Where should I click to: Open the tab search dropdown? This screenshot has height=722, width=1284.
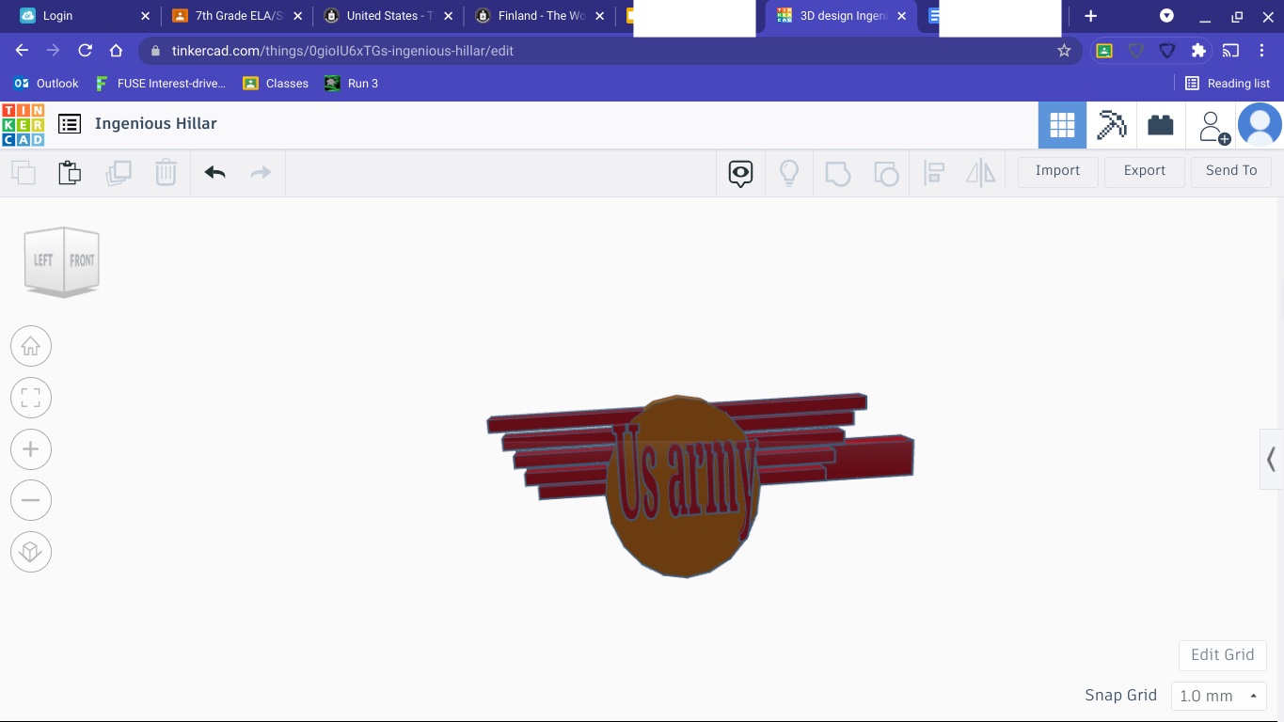(1166, 16)
